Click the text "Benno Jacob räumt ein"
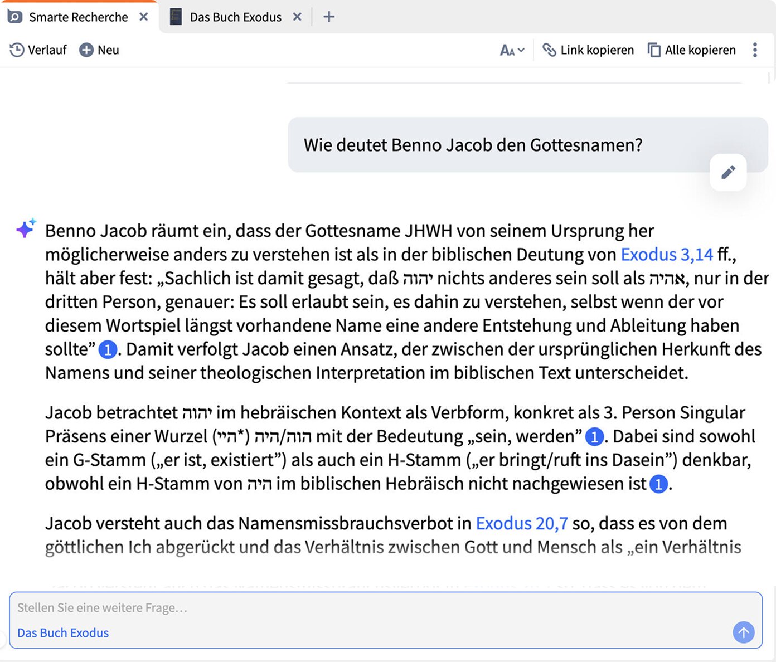This screenshot has height=662, width=776. [138, 231]
